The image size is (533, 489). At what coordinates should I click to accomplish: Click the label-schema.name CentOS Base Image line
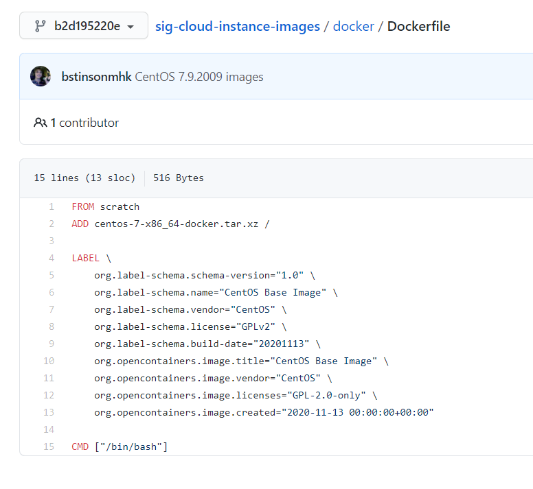click(216, 293)
